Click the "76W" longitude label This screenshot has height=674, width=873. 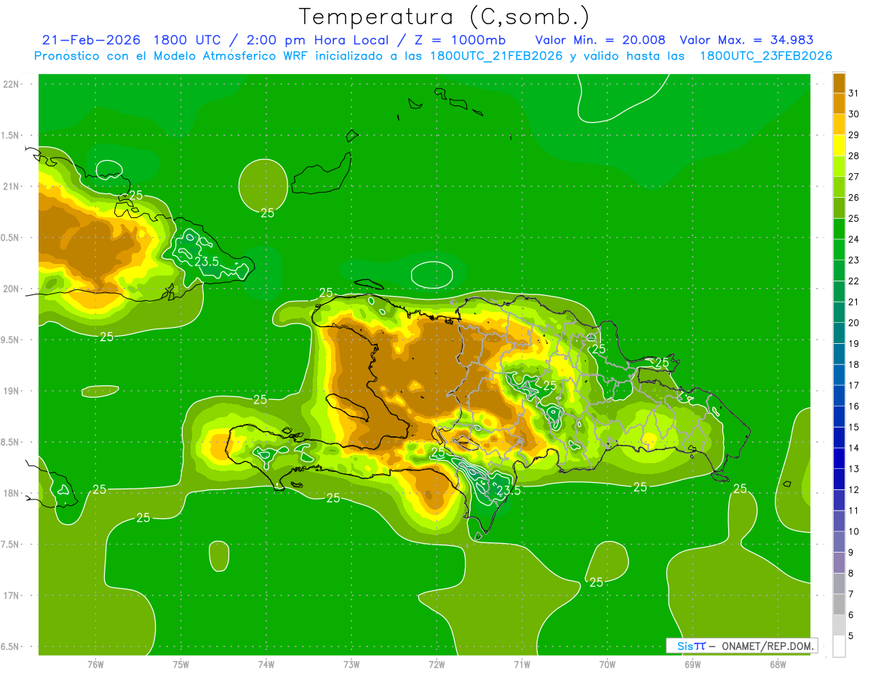point(95,663)
